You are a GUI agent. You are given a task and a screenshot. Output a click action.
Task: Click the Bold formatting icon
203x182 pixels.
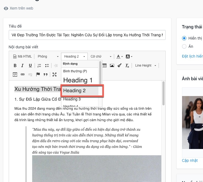click(15, 65)
